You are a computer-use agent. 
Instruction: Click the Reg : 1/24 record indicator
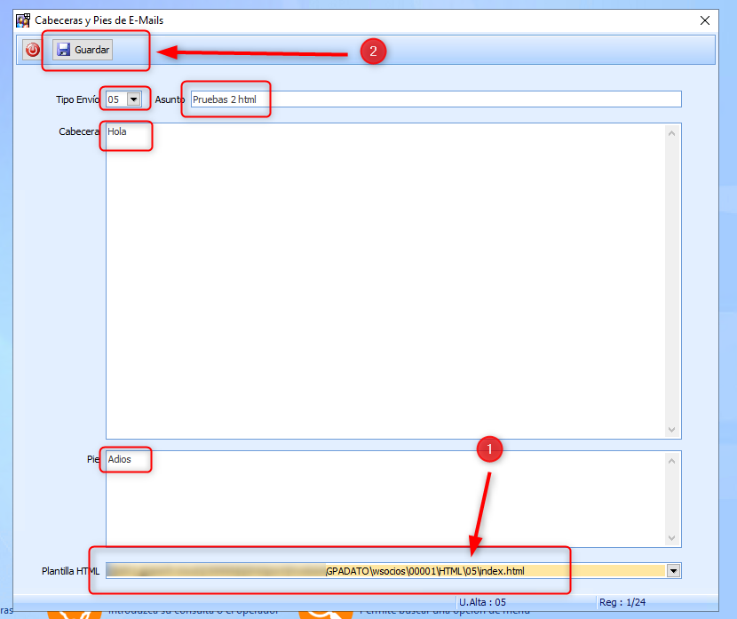623,603
